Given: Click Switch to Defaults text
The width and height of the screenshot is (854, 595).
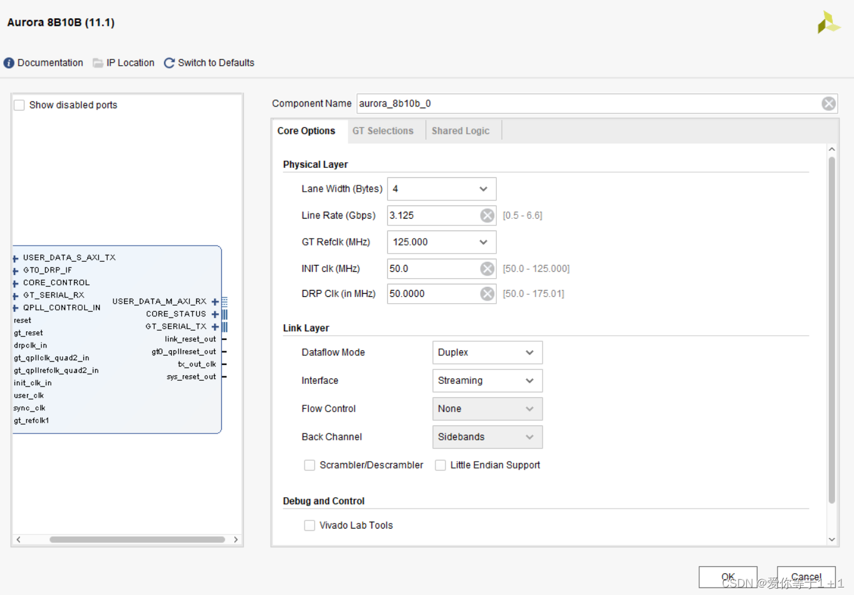Looking at the screenshot, I should 216,63.
